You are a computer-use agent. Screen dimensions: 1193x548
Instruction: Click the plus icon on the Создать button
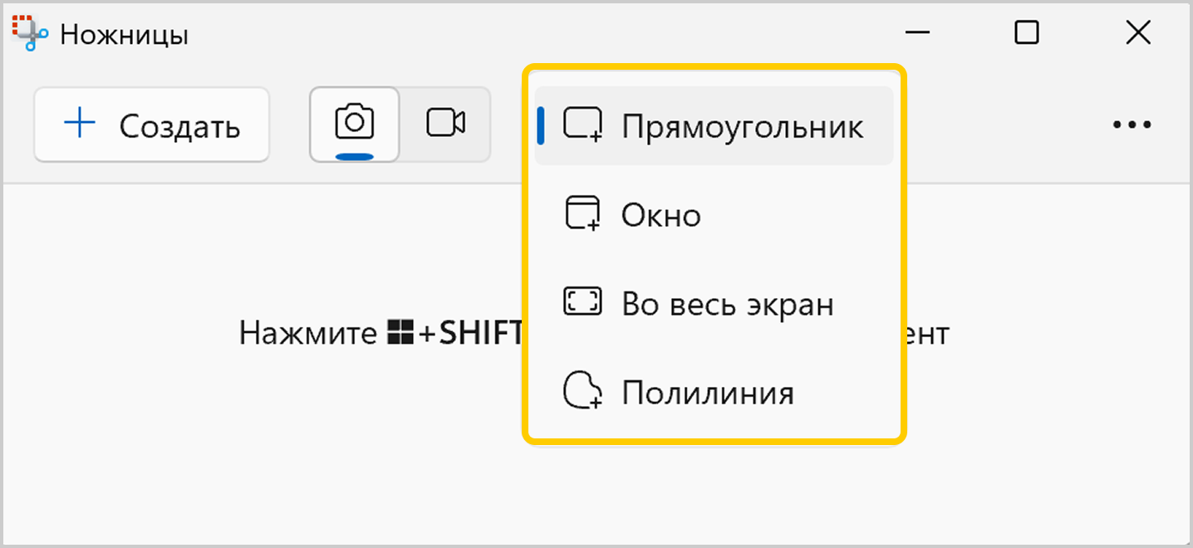click(x=81, y=125)
